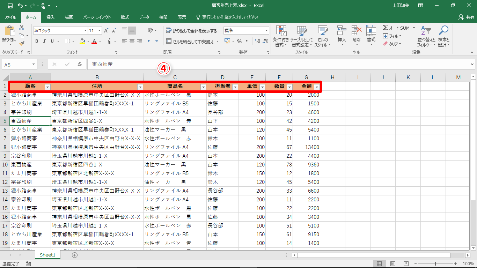Open the borders icon

click(x=67, y=41)
